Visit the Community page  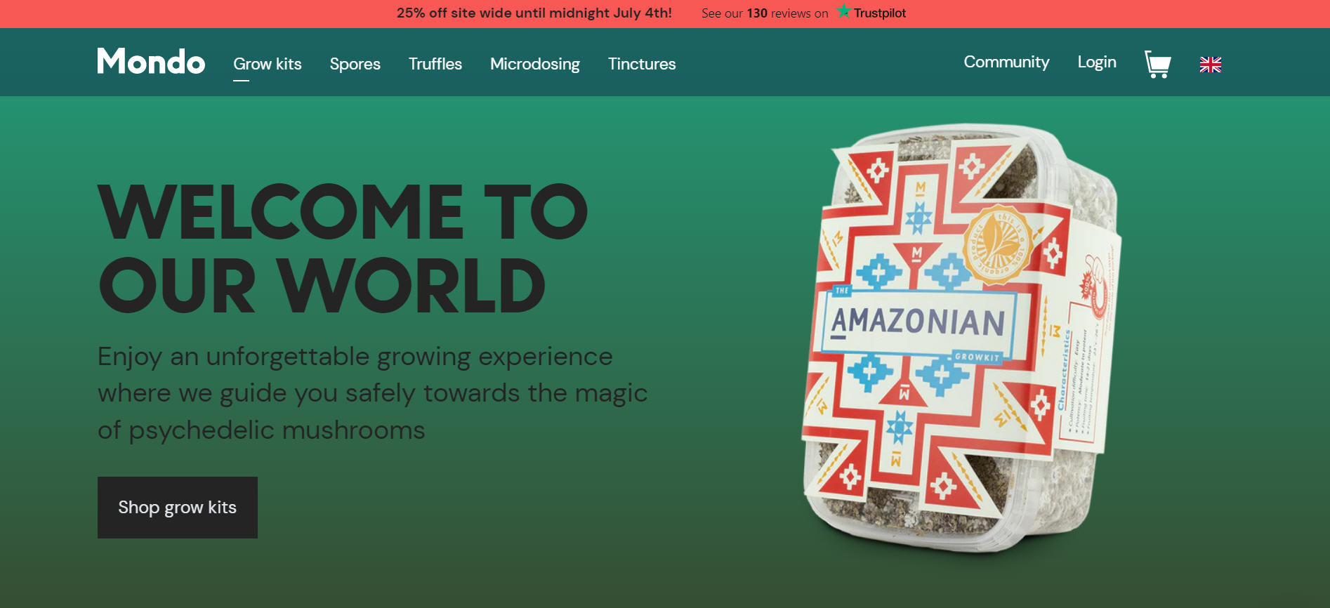1006,62
